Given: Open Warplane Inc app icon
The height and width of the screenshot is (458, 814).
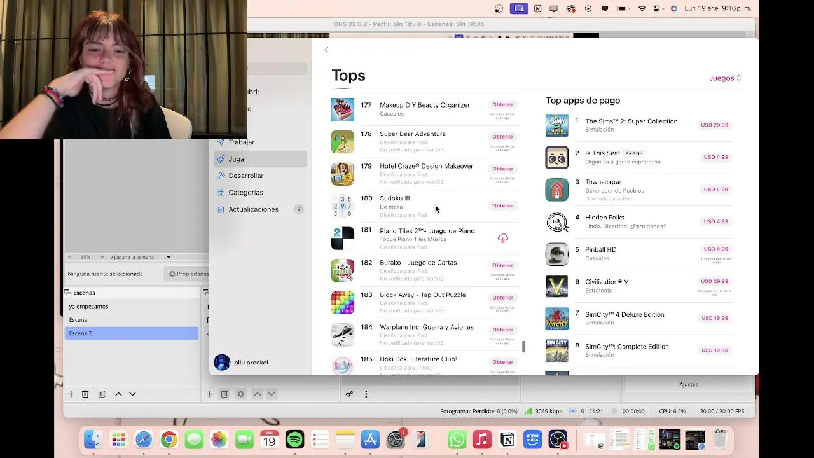Looking at the screenshot, I should (343, 335).
